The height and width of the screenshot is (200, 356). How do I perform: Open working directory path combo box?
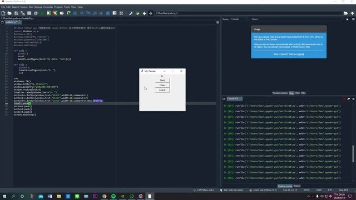pyautogui.click(x=248, y=13)
